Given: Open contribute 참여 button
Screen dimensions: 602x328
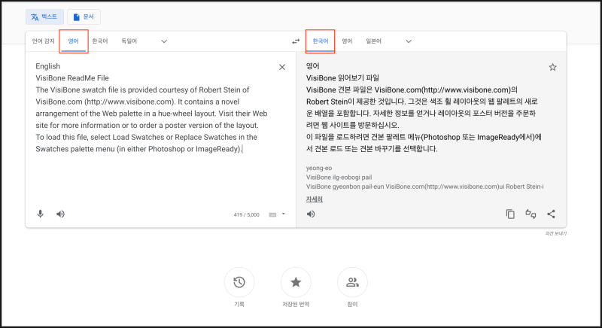Looking at the screenshot, I should tap(352, 282).
